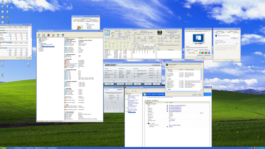Click To Excel button in 3DMark Score
Screen dimensions: 265x149
[x=114, y=108]
